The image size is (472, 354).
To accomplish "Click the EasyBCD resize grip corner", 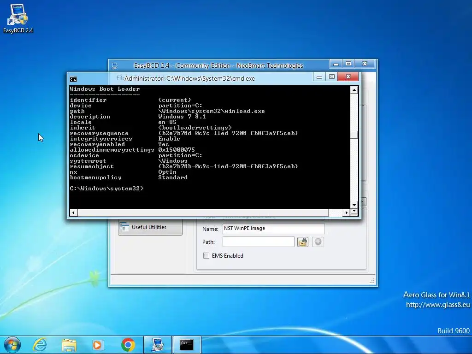I will [x=372, y=281].
